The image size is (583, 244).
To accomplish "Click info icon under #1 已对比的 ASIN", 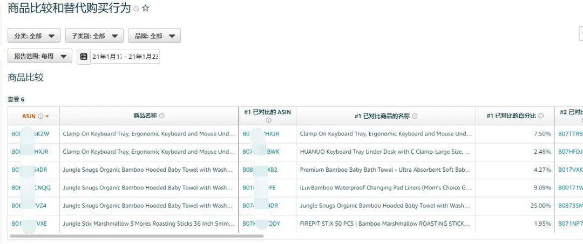I will 268,120.
